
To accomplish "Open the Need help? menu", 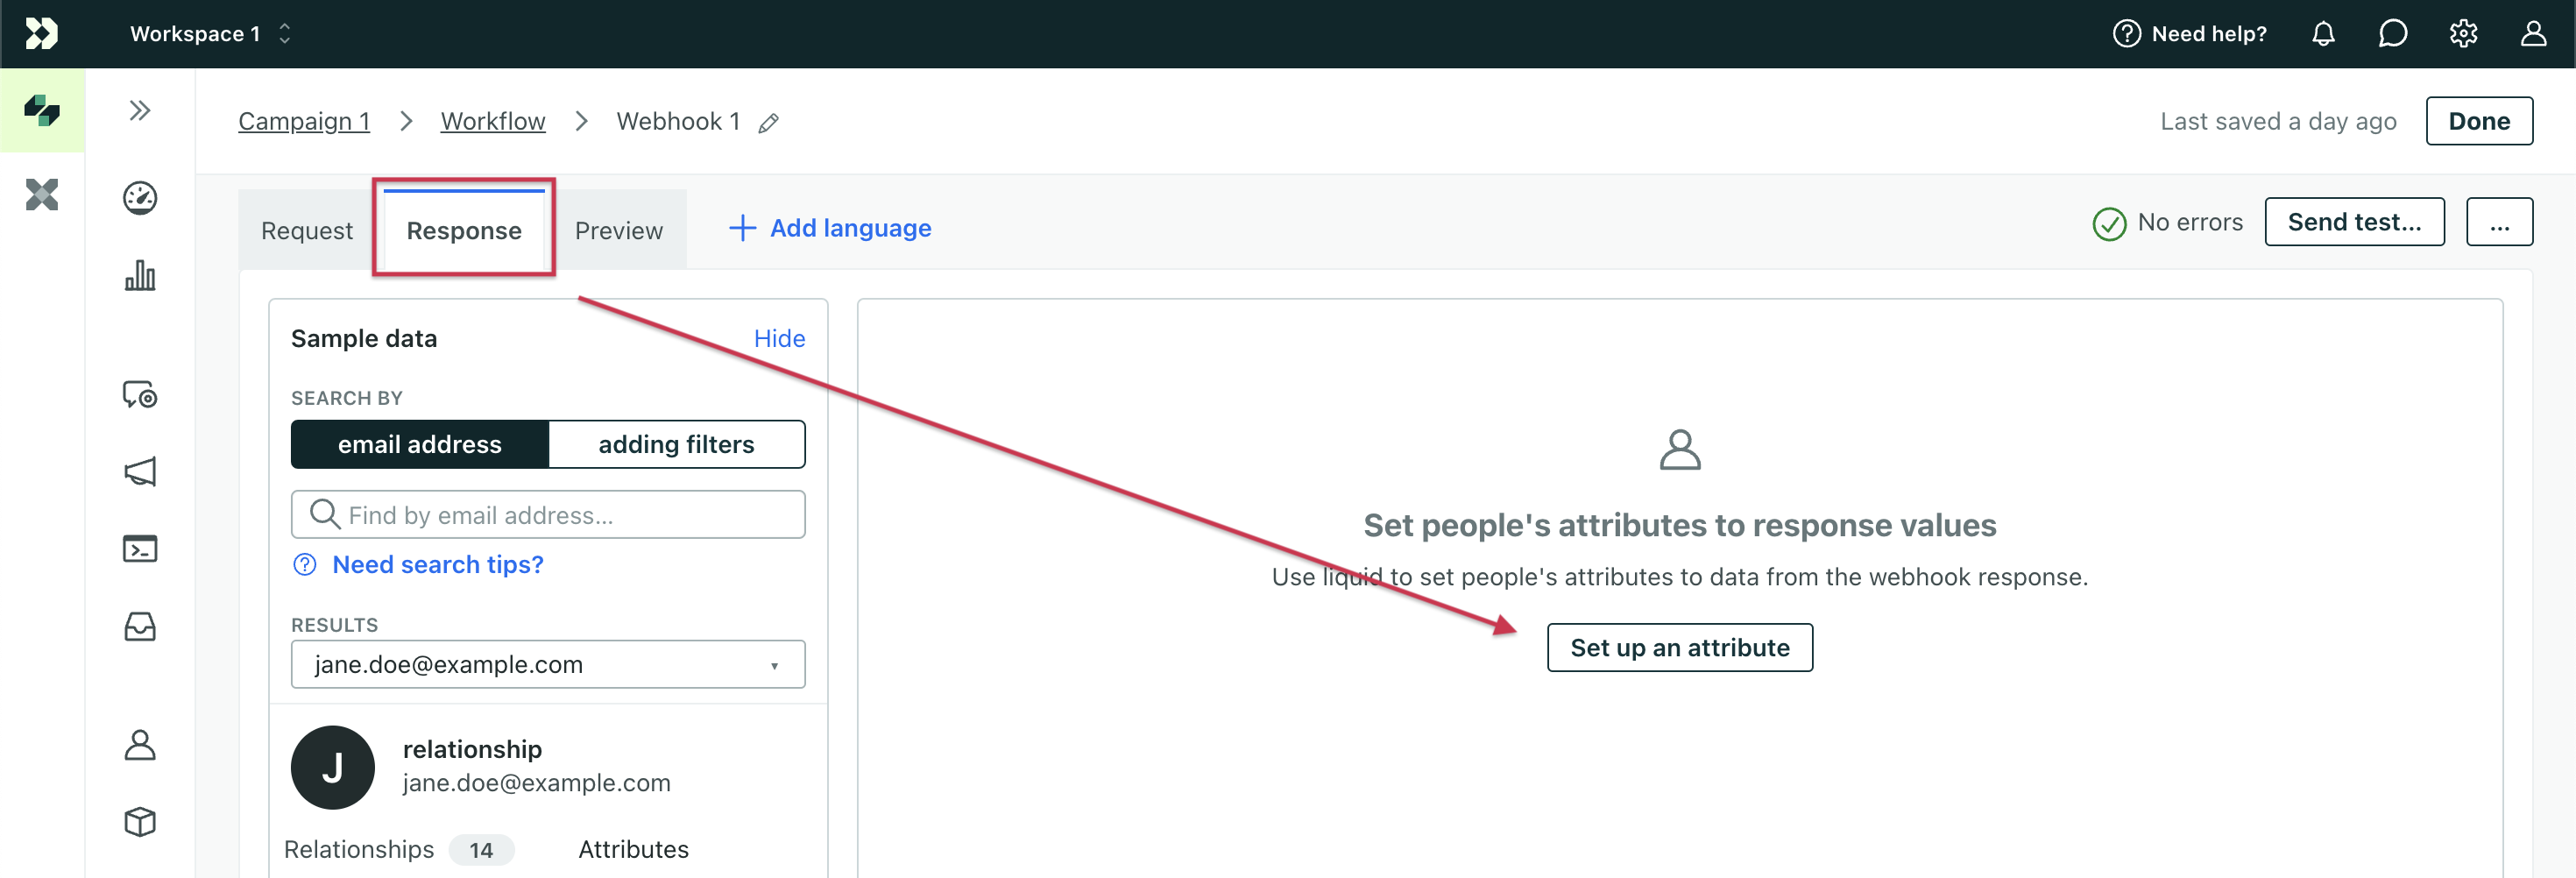I will point(2190,34).
